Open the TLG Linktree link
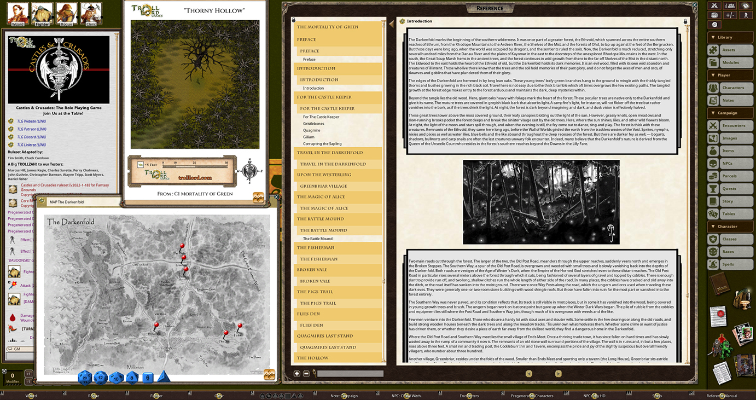The height and width of the screenshot is (400, 756). click(x=31, y=144)
